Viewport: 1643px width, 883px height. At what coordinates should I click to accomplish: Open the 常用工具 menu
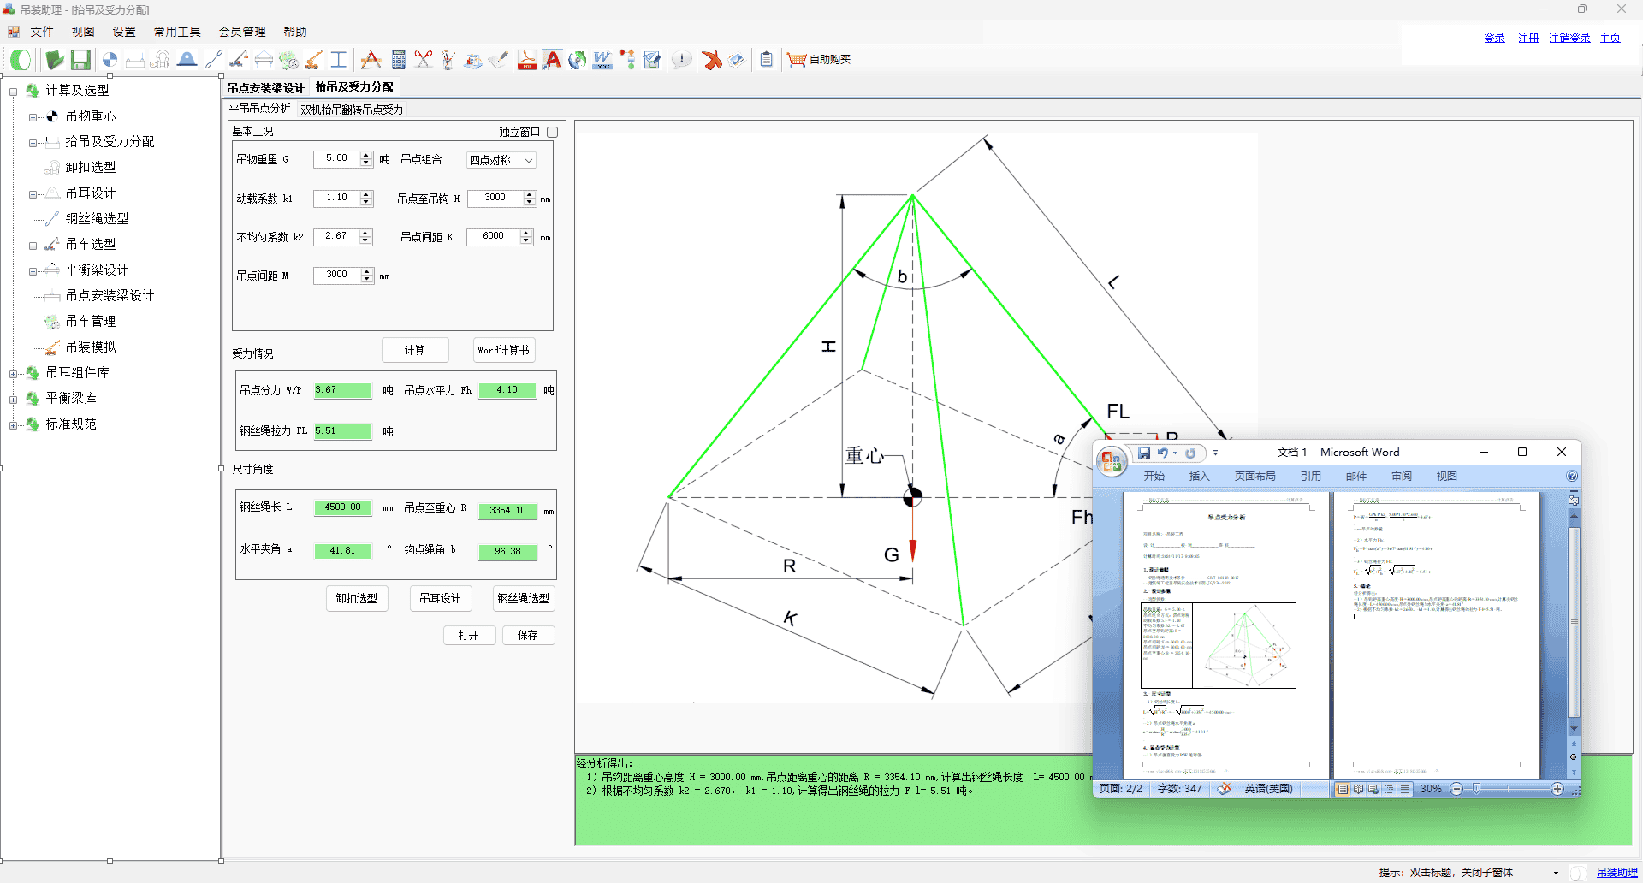click(x=177, y=32)
